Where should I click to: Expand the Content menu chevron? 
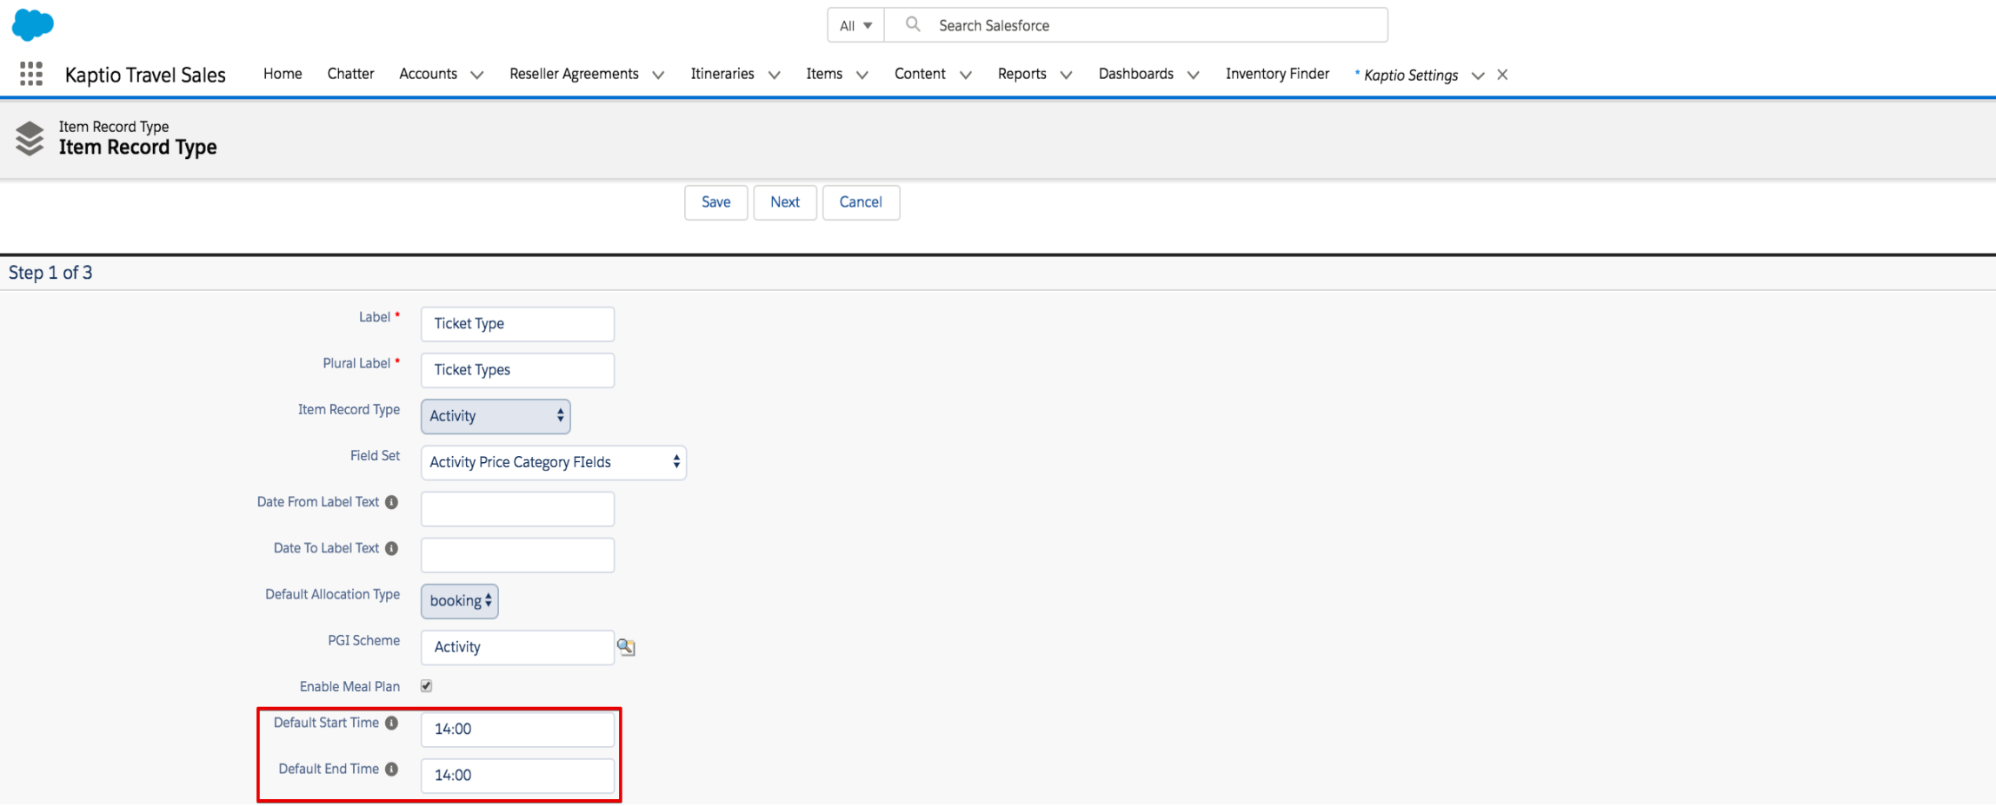965,75
